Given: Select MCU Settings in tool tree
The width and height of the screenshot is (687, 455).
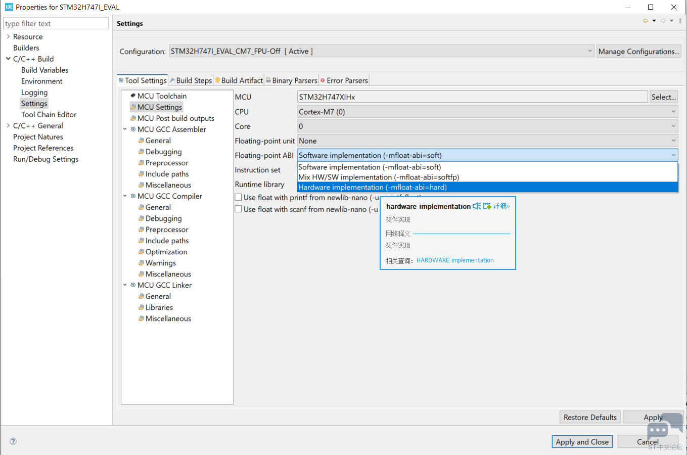Looking at the screenshot, I should pyautogui.click(x=159, y=107).
